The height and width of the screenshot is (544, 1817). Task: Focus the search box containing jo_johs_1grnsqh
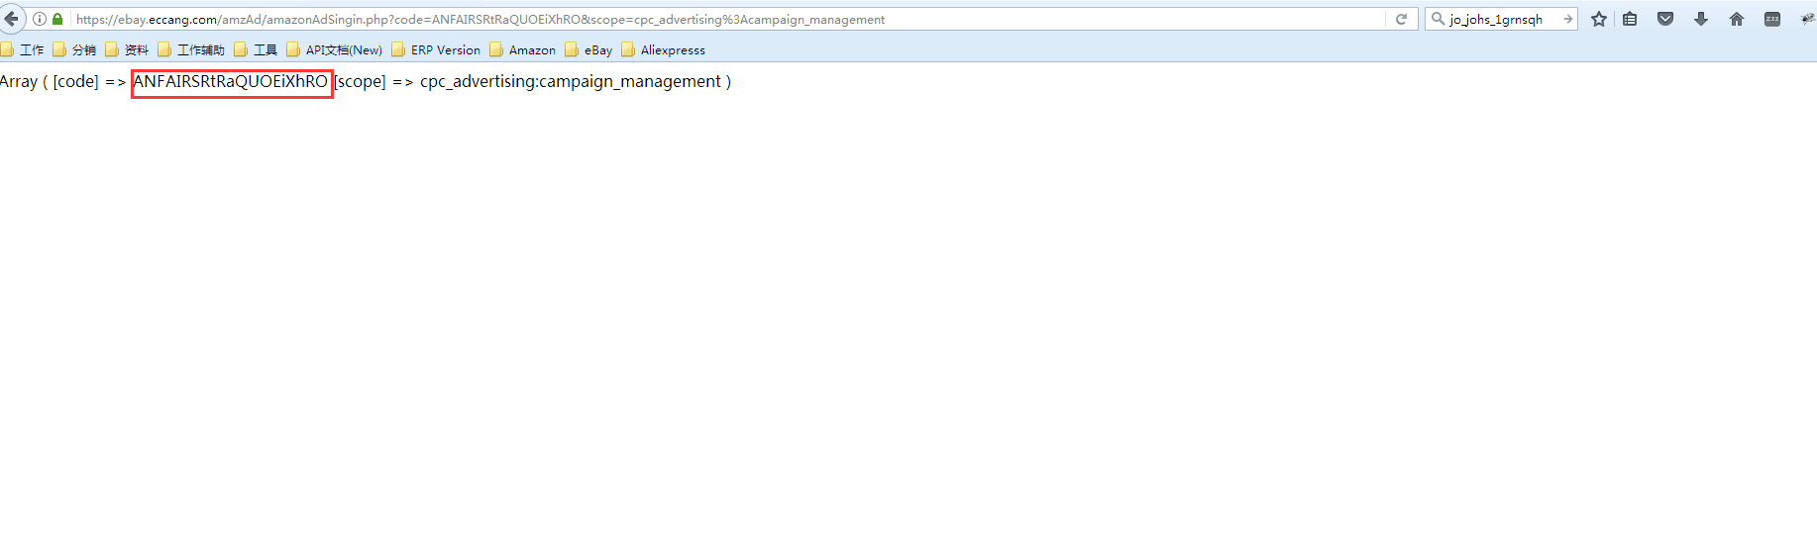[1496, 19]
